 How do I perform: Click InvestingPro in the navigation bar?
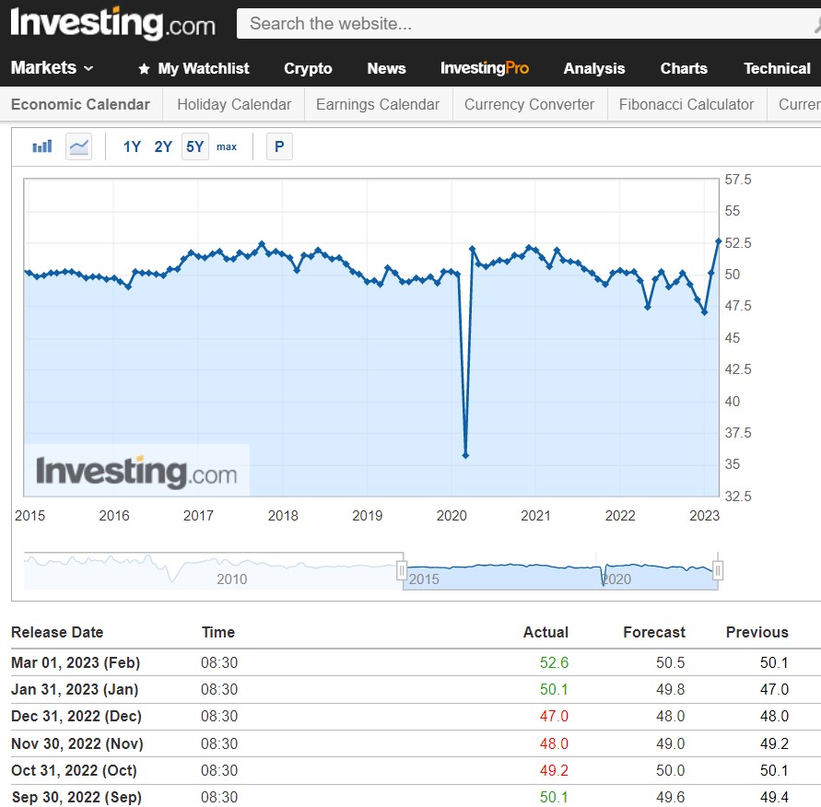pyautogui.click(x=485, y=68)
